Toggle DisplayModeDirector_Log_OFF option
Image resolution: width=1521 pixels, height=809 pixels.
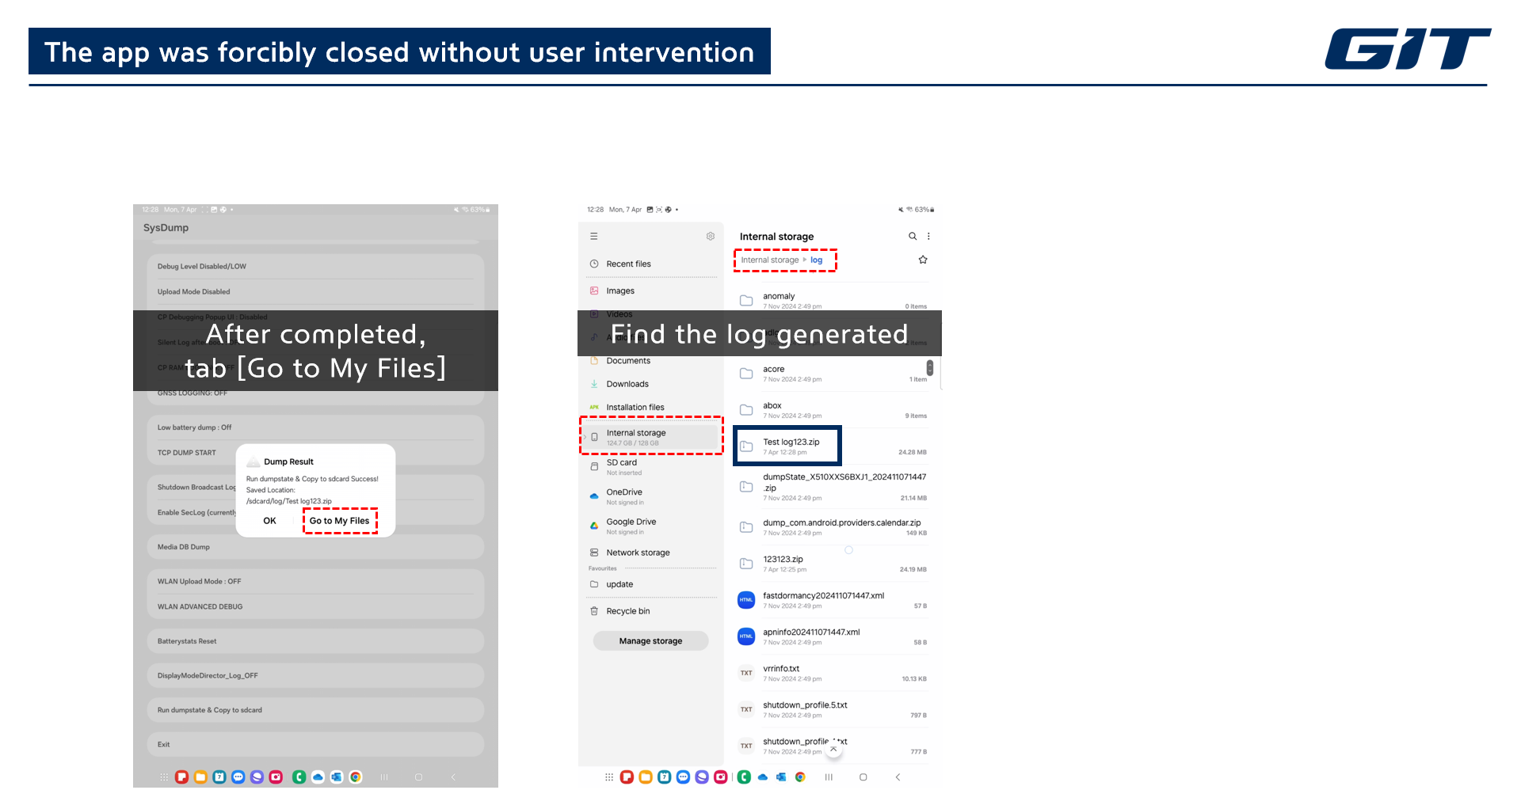[315, 675]
